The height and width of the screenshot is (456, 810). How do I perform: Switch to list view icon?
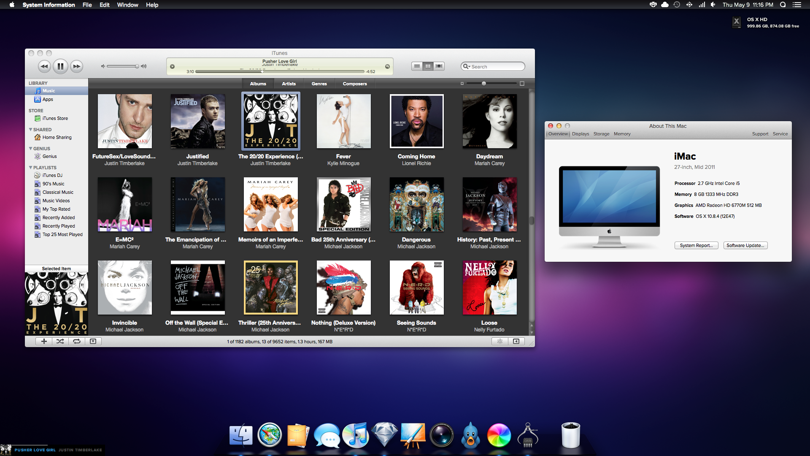417,66
